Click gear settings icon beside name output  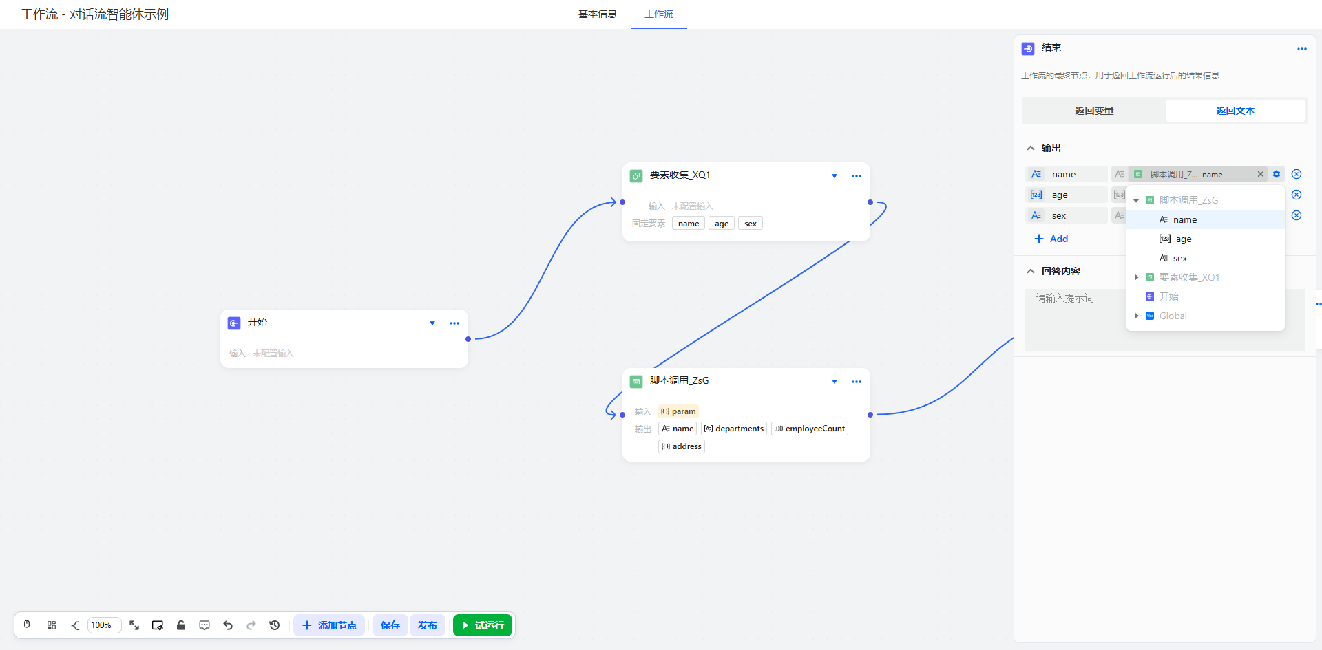[x=1277, y=174]
